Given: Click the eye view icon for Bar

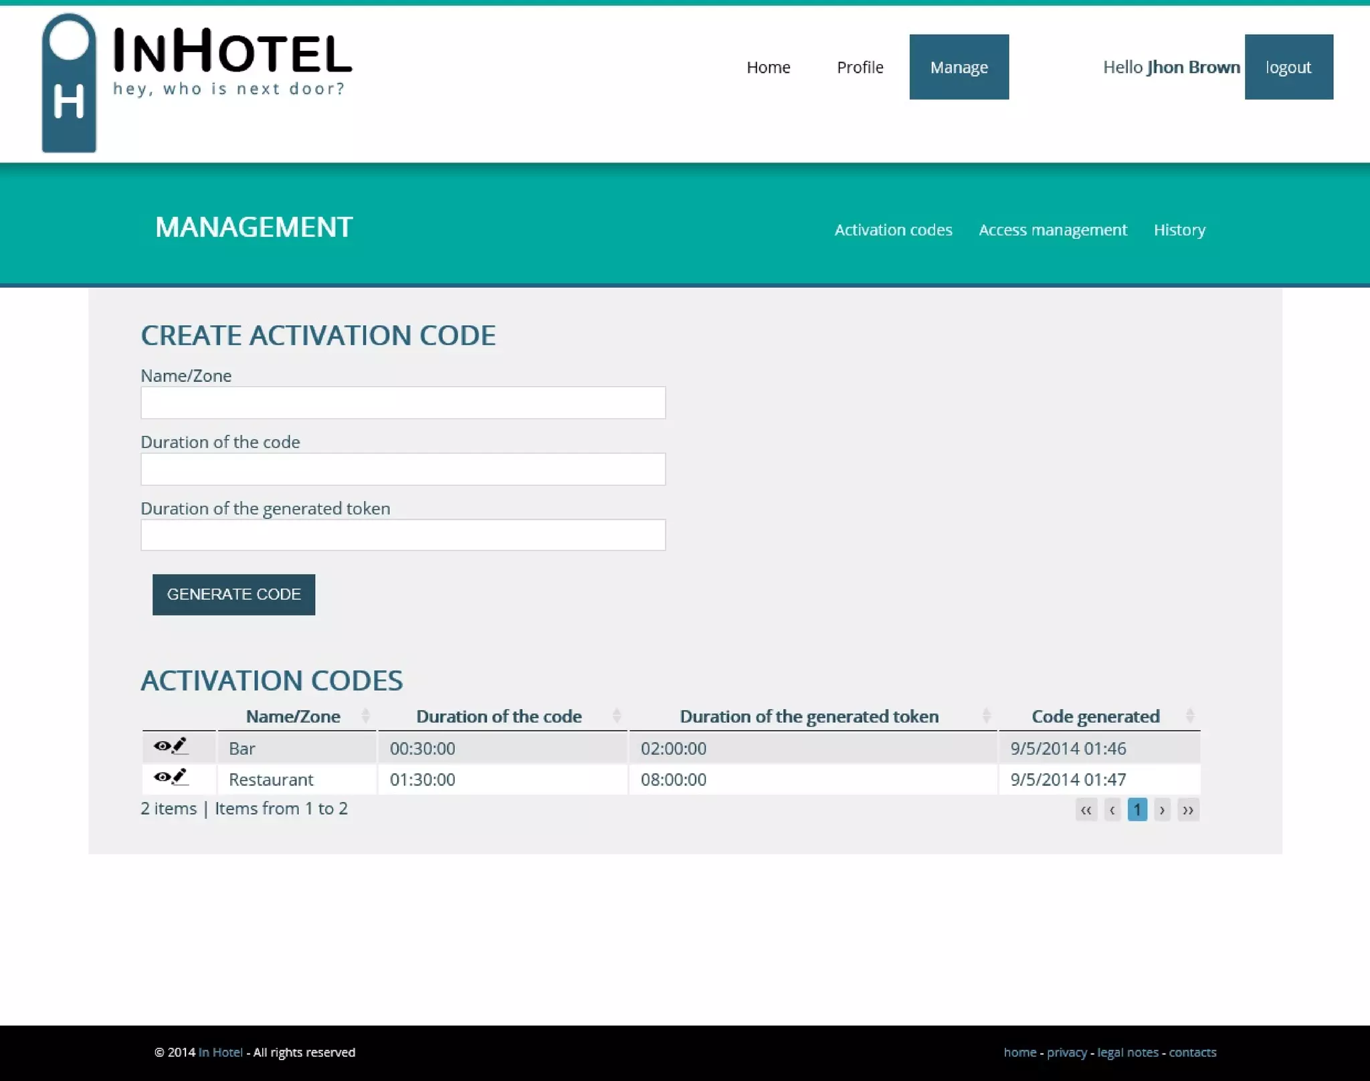Looking at the screenshot, I should coord(161,746).
